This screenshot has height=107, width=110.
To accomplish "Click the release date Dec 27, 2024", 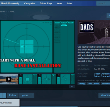I will [x=99, y=69].
